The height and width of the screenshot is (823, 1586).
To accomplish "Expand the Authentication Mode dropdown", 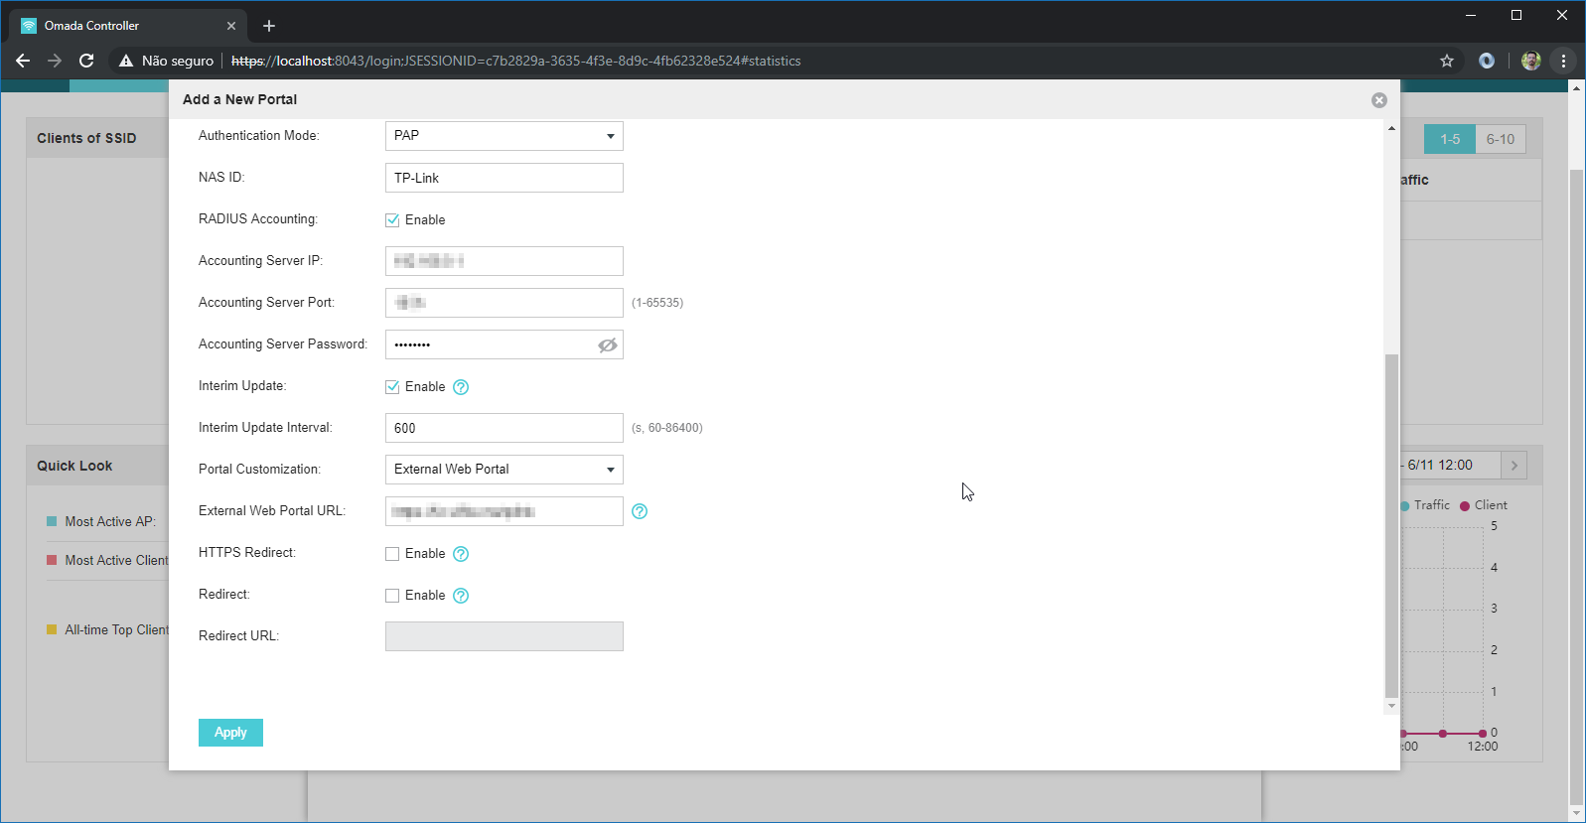I will coord(505,136).
